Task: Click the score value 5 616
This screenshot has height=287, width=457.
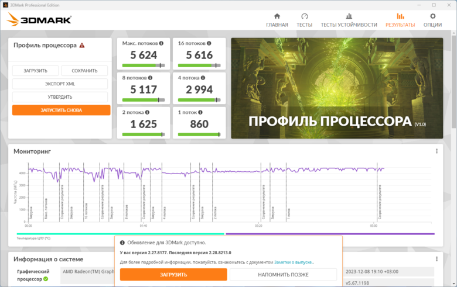Action: point(199,55)
